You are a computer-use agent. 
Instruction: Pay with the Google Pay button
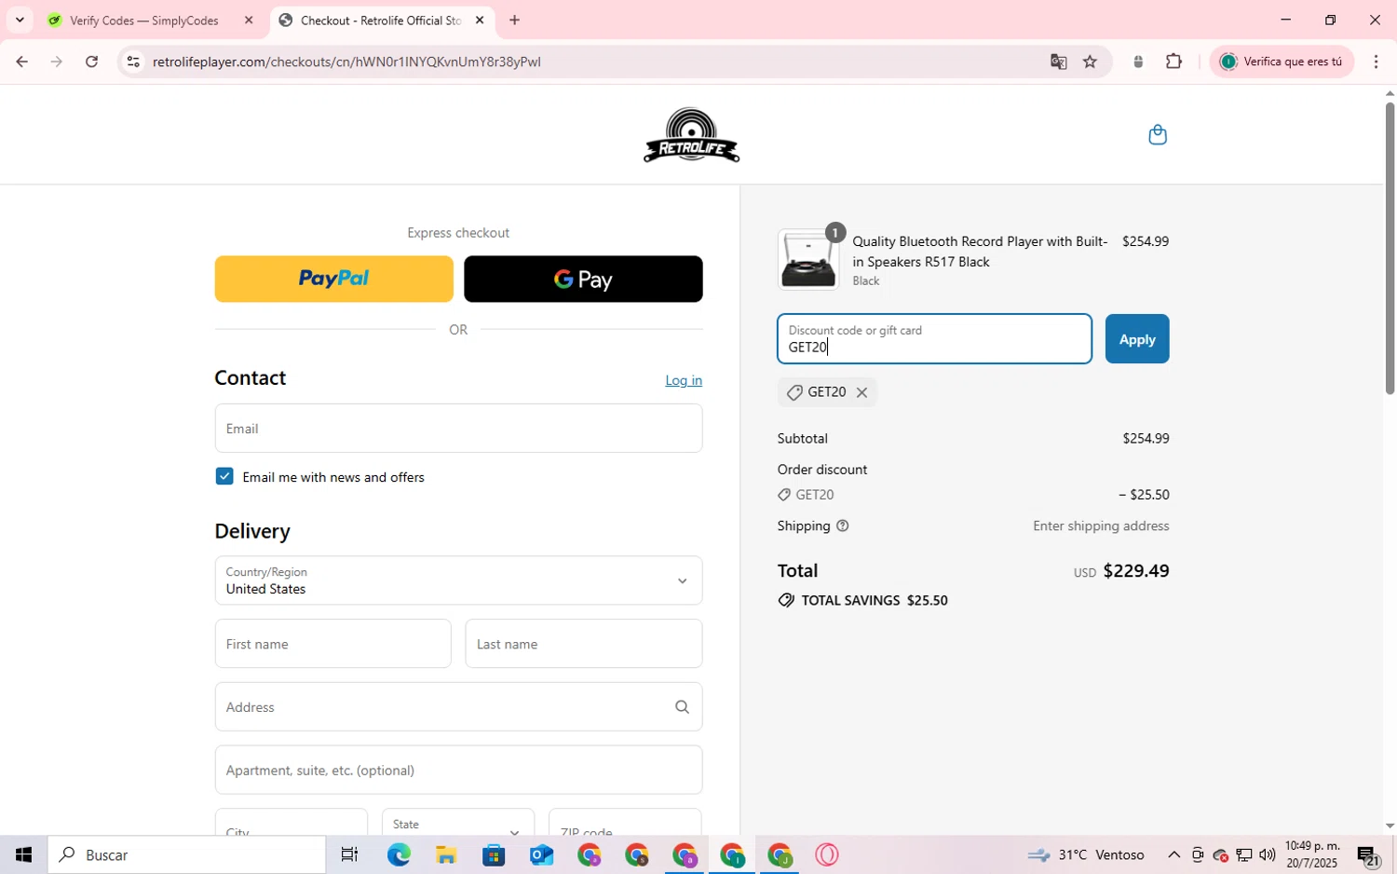coord(583,279)
